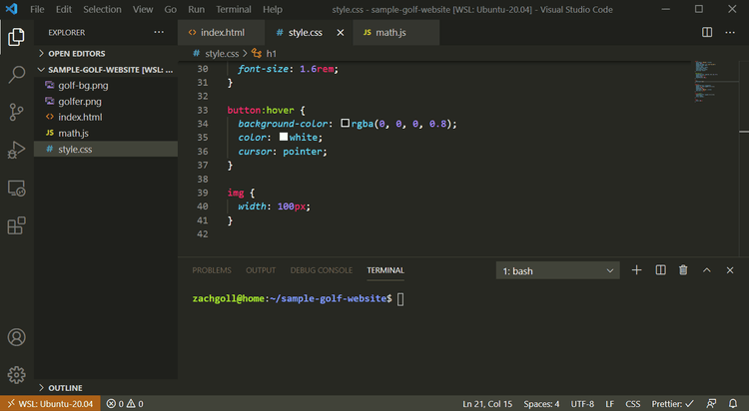Open the bash terminal selector dropdown

[x=558, y=270]
